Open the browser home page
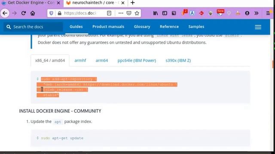Image resolution: width=275 pixels, height=154 pixels. (x=33, y=13)
